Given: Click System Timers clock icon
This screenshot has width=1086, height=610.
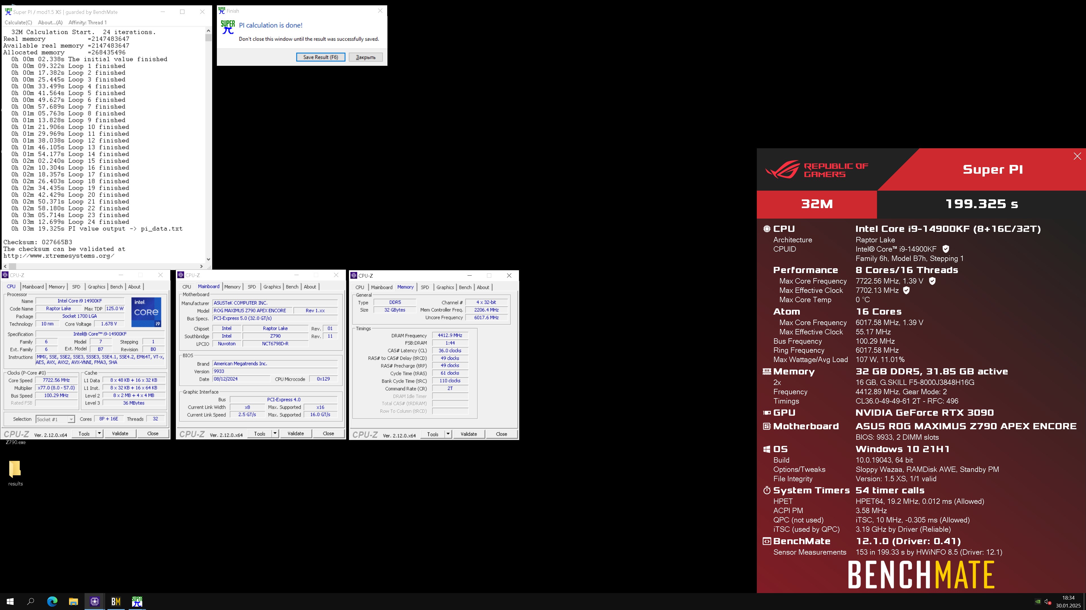Looking at the screenshot, I should [767, 491].
